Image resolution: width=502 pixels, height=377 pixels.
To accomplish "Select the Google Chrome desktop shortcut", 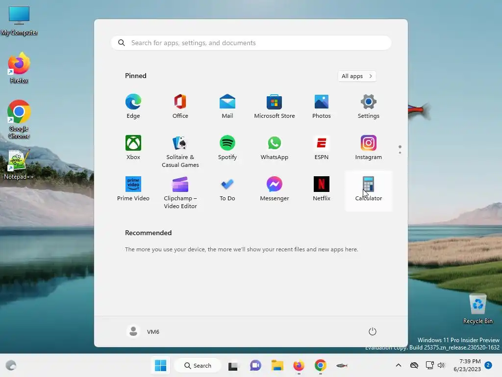I will coord(19,119).
